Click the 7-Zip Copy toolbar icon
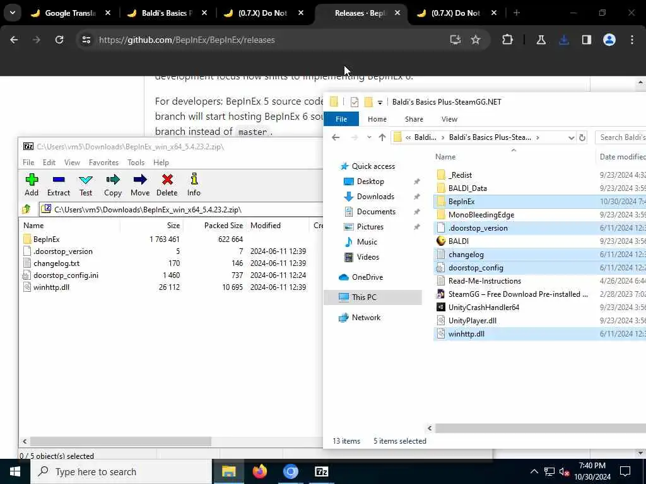The image size is (646, 484). tap(112, 185)
